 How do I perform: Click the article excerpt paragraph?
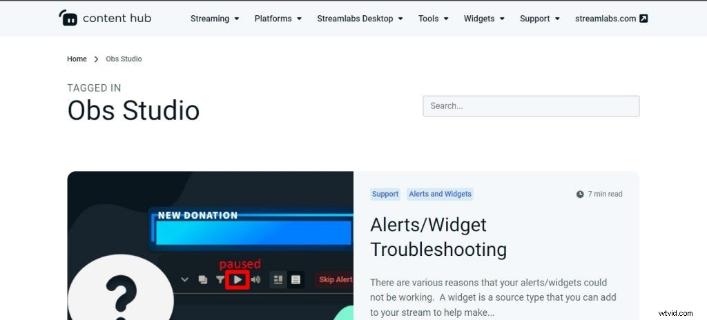click(x=493, y=297)
